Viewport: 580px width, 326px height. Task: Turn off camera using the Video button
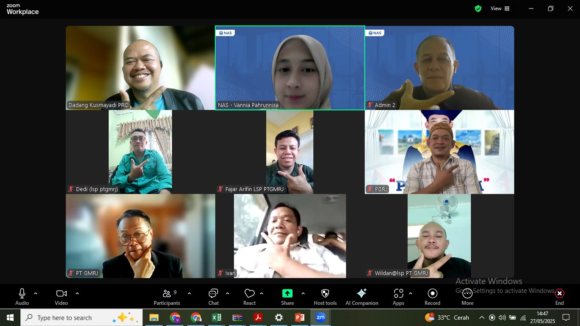(x=62, y=296)
